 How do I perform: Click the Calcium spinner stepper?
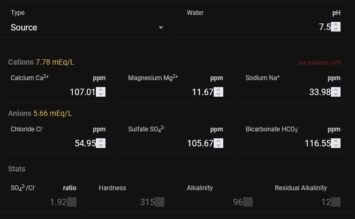(101, 92)
